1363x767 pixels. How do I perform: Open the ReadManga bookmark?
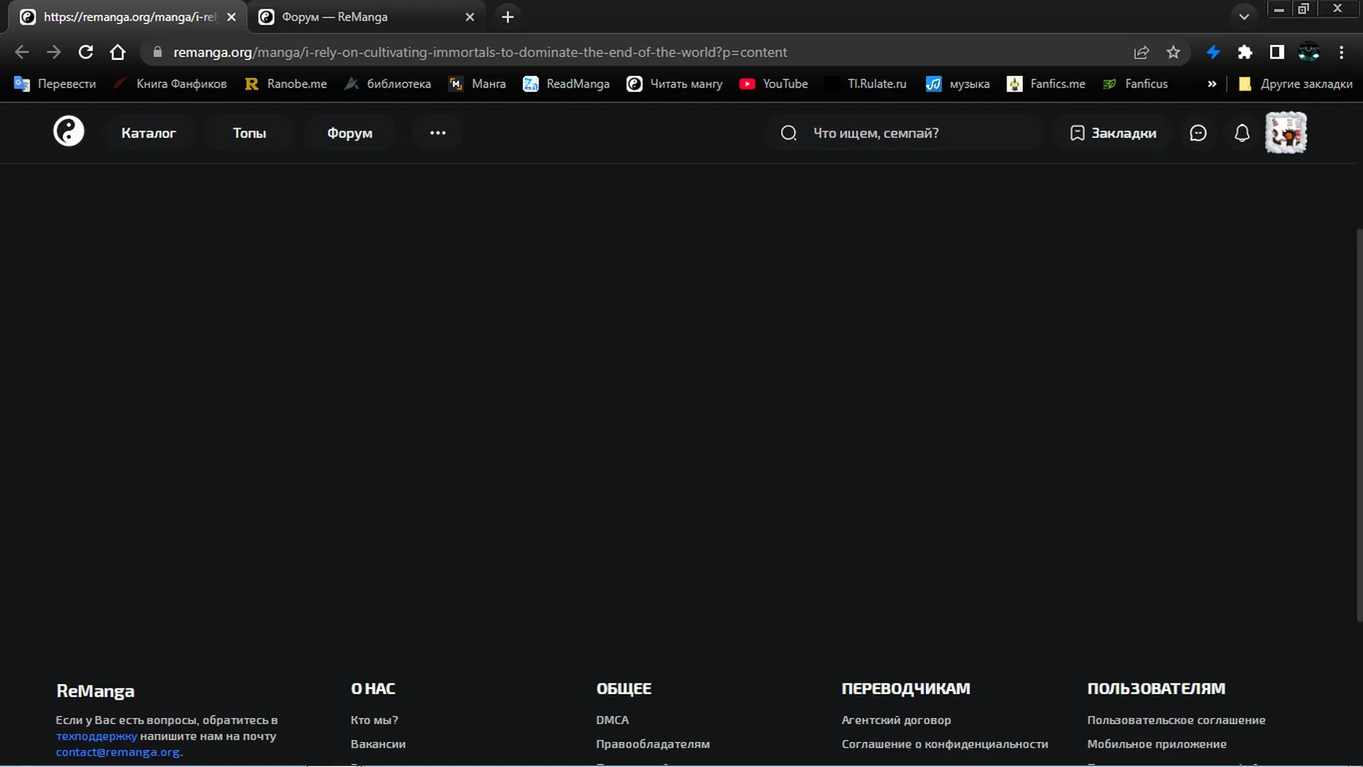tap(566, 84)
